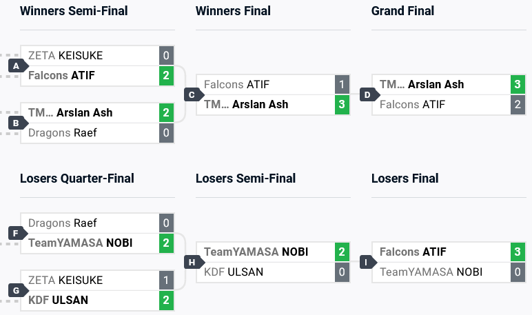Click Falcons ATIF's score 1 in Winners Final
Image resolution: width=532 pixels, height=315 pixels.
point(342,85)
